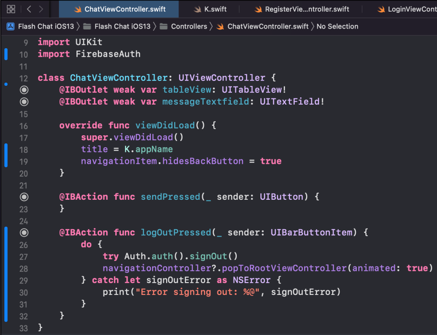The image size is (437, 335).
Task: Click the tableView outlet connection circle
Action: (x=24, y=90)
